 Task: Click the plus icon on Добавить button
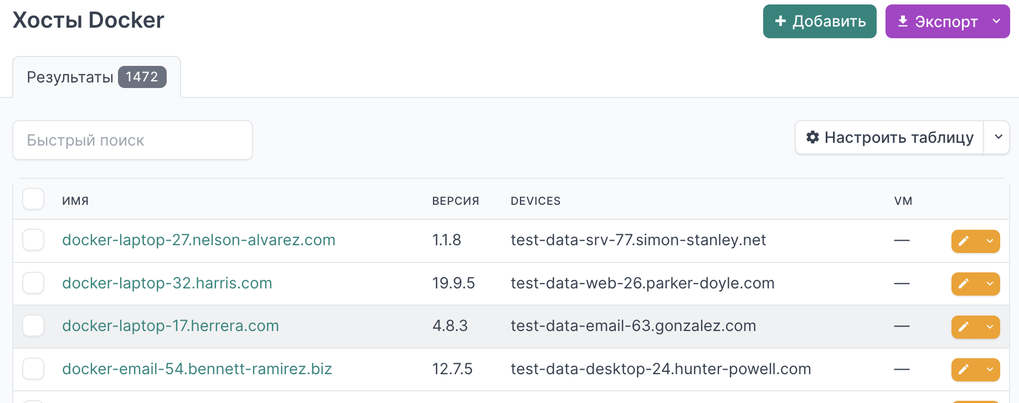(780, 21)
